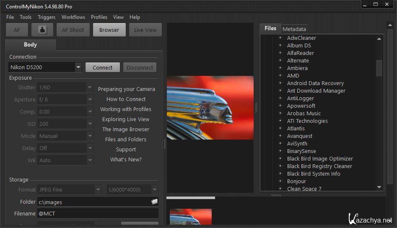Click the folder browse icon in Folder field
Image resolution: width=397 pixels, height=228 pixels.
(154, 202)
